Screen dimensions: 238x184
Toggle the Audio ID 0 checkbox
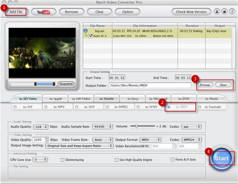point(91,36)
